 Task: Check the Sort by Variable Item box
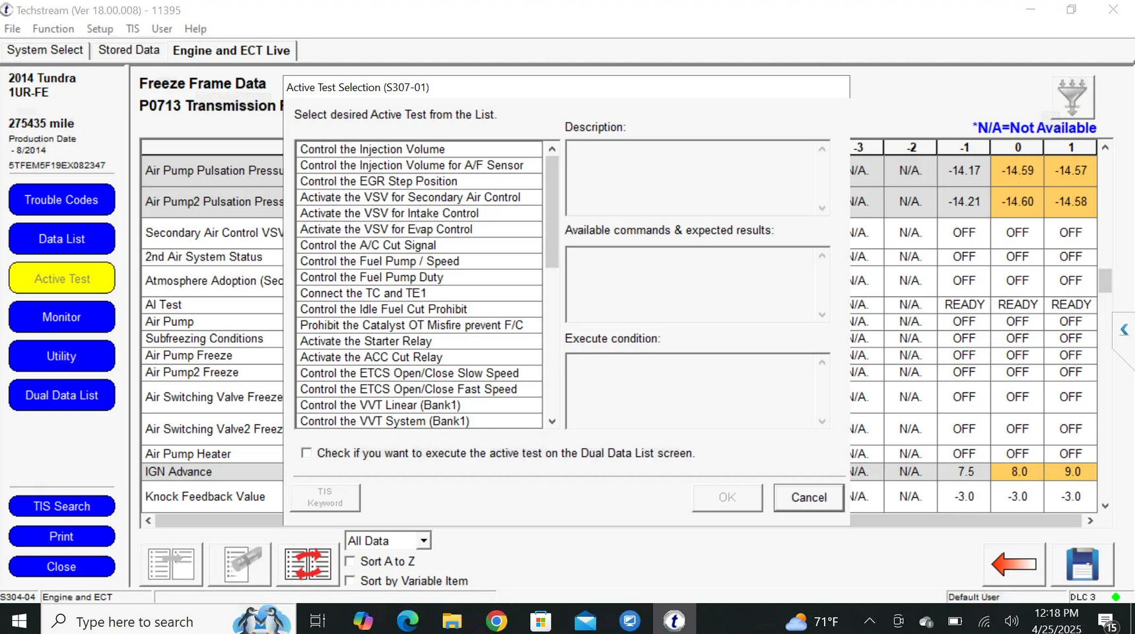tap(350, 581)
